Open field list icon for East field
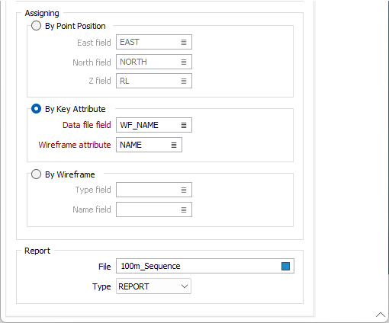This screenshot has width=389, height=323. pos(184,42)
